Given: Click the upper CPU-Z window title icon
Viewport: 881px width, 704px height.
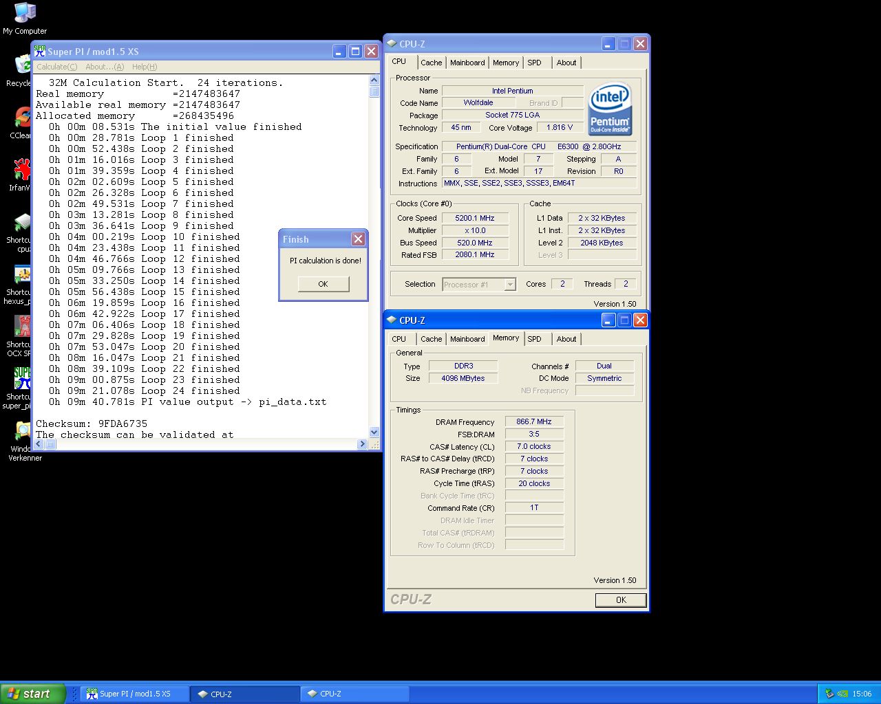Looking at the screenshot, I should (x=392, y=44).
